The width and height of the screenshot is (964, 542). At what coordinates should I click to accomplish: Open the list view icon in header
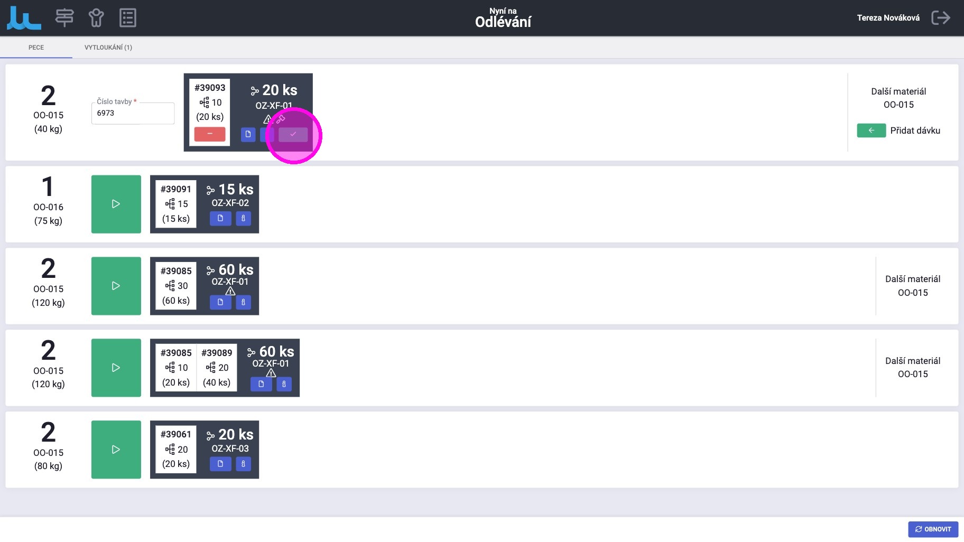(x=128, y=18)
